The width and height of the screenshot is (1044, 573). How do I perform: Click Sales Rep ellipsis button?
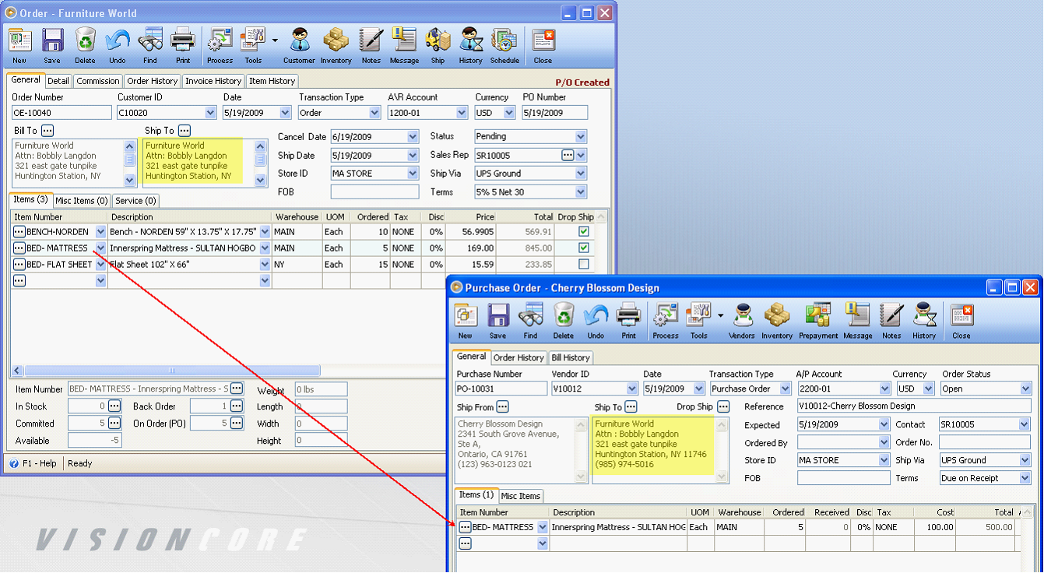[568, 155]
